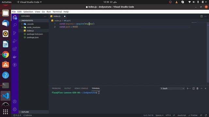Open the View menu

(38, 12)
